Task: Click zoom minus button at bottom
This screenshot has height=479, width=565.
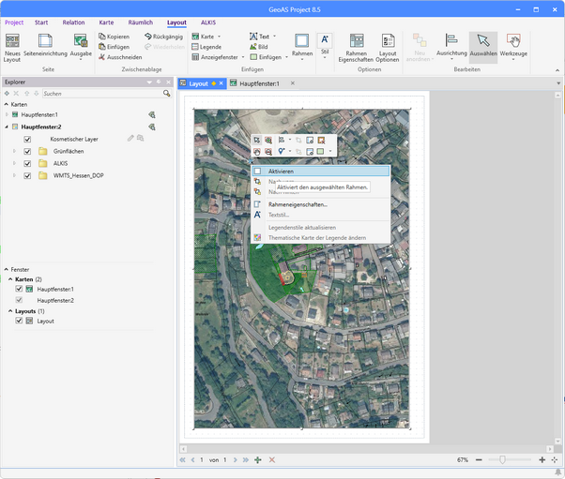Action: [479, 460]
